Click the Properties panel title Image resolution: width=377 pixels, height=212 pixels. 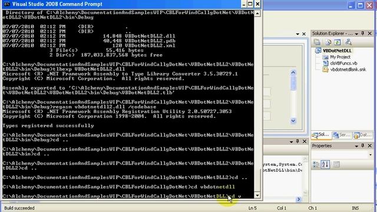coord(322,146)
